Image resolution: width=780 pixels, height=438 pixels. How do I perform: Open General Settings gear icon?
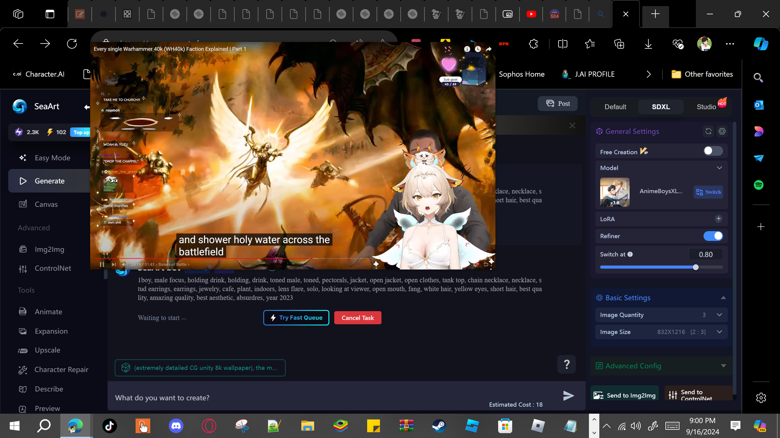[722, 131]
